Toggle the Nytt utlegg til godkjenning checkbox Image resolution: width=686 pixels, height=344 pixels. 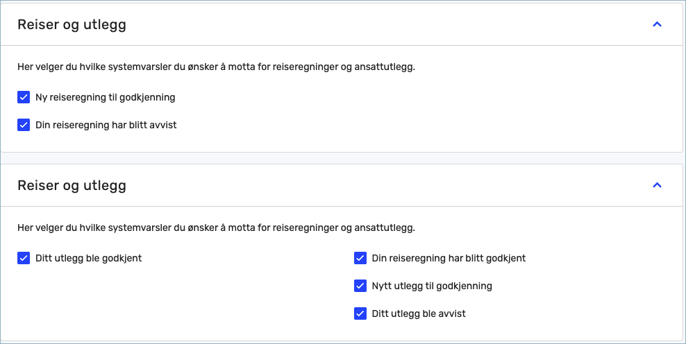(x=360, y=286)
